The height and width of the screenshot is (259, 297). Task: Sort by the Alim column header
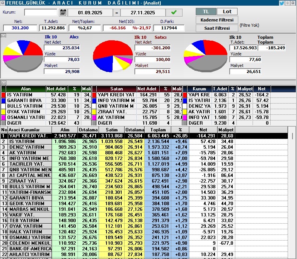(x=65, y=129)
